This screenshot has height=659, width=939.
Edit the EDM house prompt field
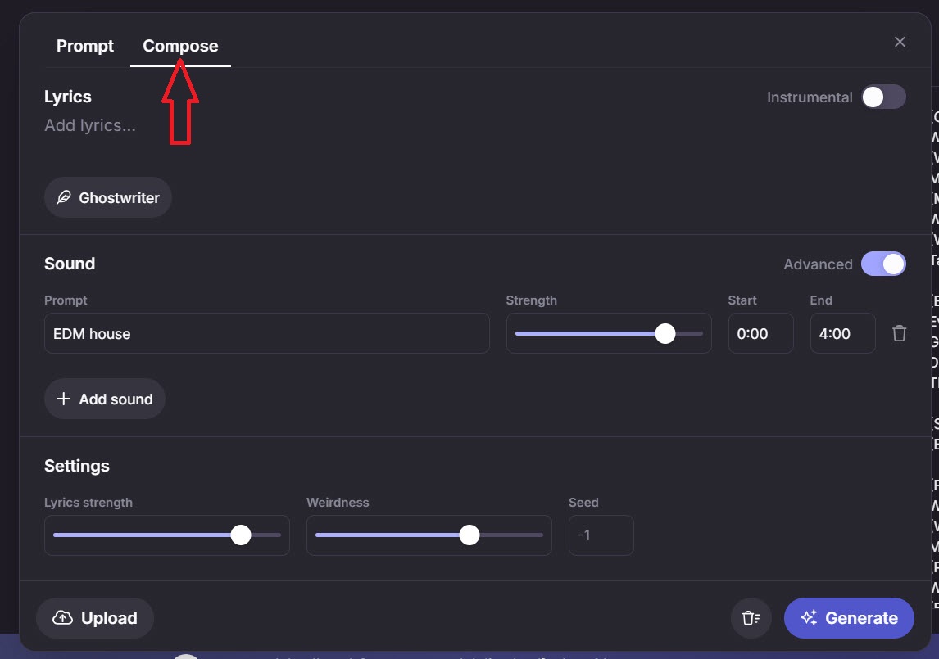pyautogui.click(x=266, y=333)
